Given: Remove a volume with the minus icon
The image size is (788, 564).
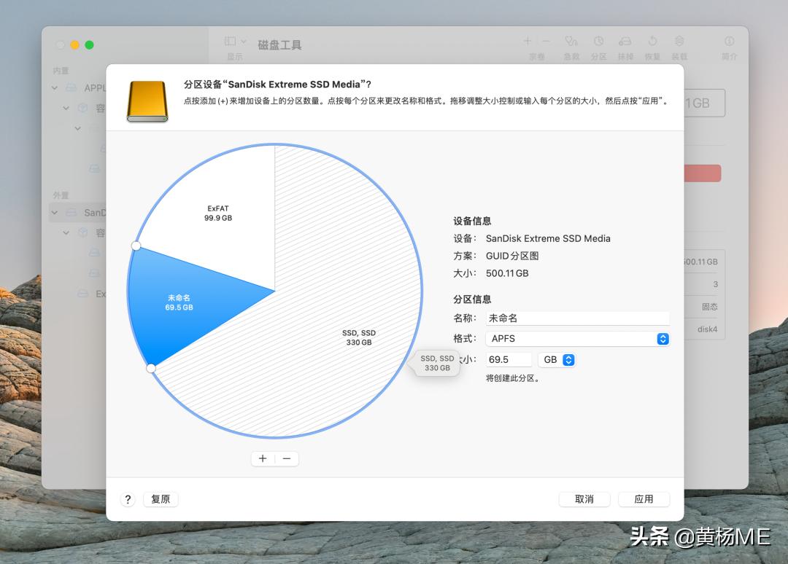Looking at the screenshot, I should [544, 42].
